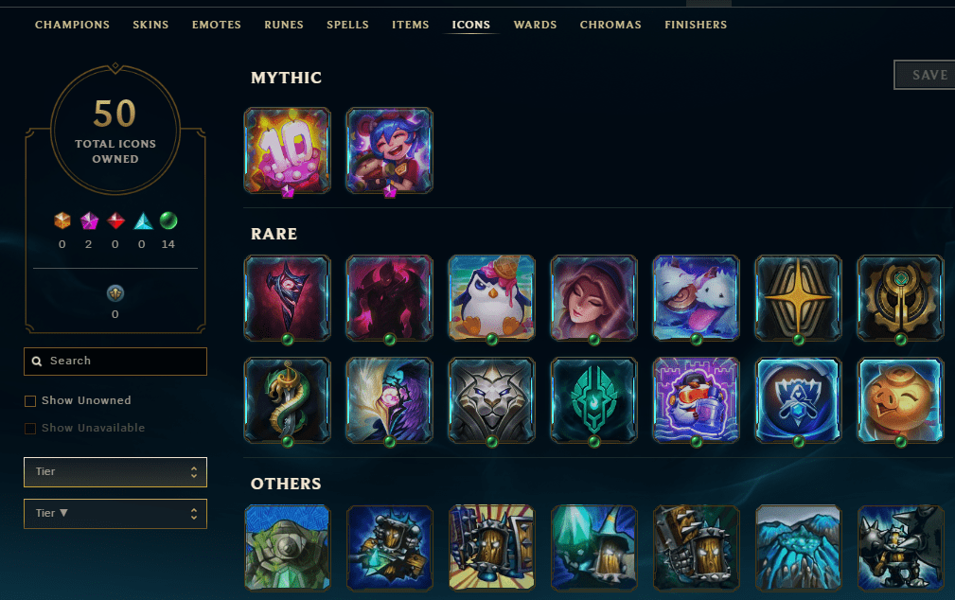Pick the sleeping brown-haired woman icon
The width and height of the screenshot is (955, 600).
(593, 298)
